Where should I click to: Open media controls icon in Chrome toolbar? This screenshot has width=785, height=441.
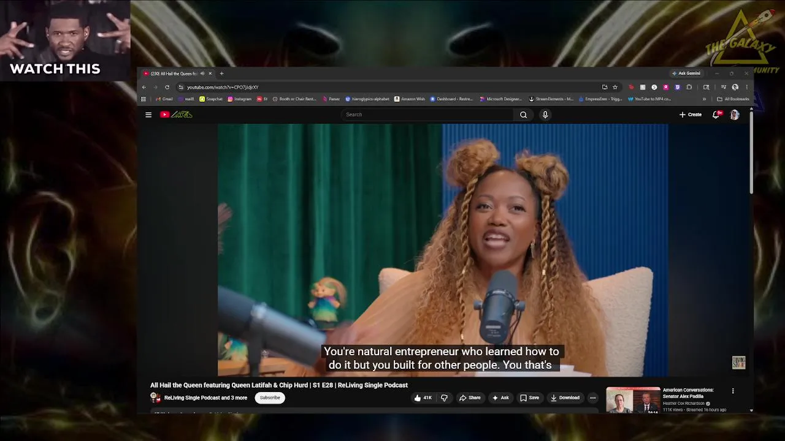tap(723, 87)
